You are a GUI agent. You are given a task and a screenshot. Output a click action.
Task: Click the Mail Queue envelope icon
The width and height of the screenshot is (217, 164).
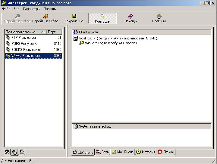(x=114, y=152)
